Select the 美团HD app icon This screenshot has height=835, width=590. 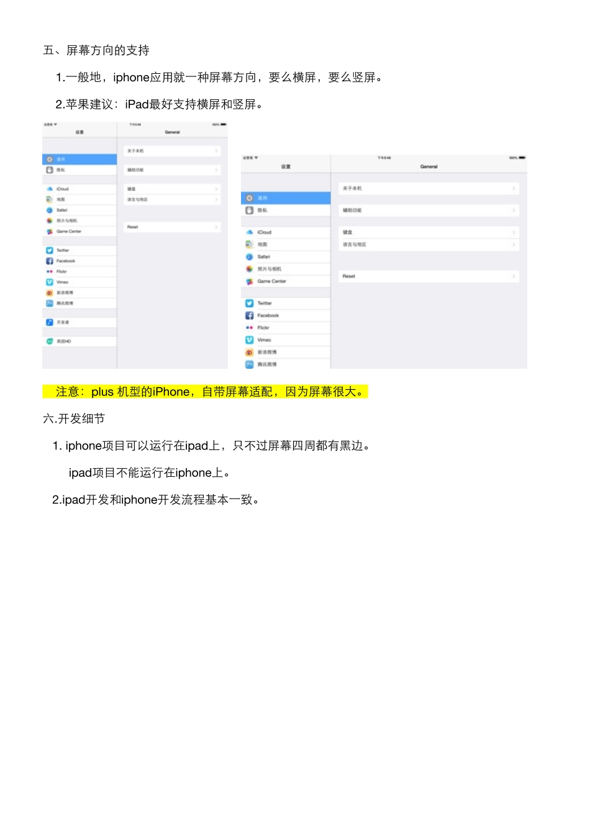point(50,341)
